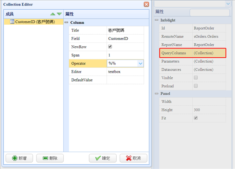Screen dimensions: 235x169
Task: Select the Operator property row label
Action: coord(78,64)
